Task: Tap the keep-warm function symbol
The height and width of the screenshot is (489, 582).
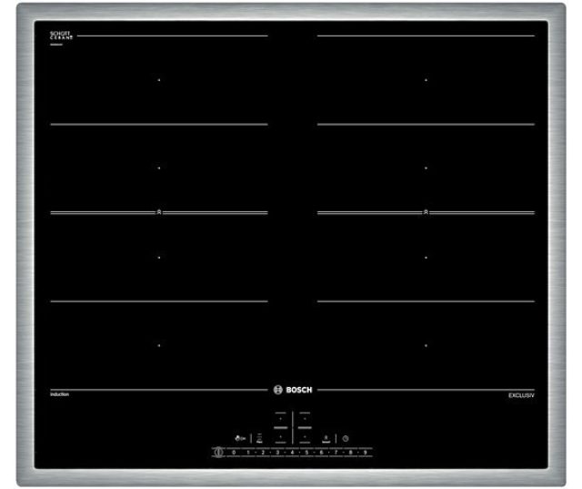Action: pos(259,439)
